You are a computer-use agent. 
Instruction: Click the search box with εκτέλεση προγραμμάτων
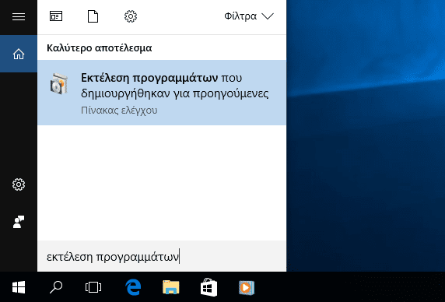(162, 256)
